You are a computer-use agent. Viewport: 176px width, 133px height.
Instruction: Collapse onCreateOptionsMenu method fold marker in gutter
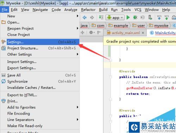click(x=111, y=77)
